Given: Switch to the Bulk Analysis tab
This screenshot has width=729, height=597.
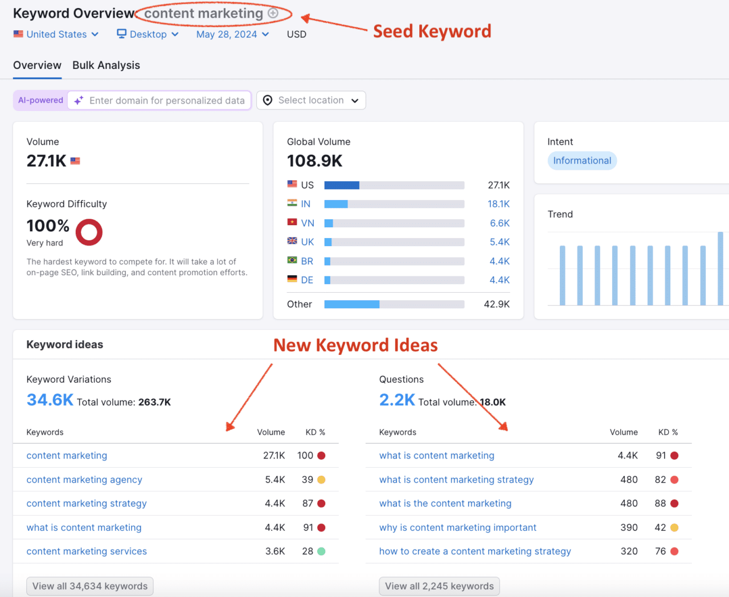Looking at the screenshot, I should click(x=106, y=65).
